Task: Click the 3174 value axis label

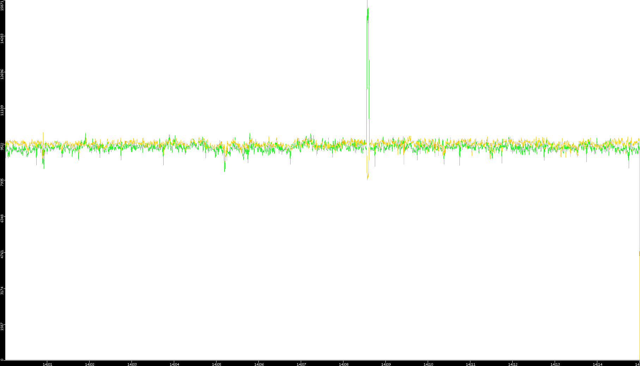Action: pos(2,290)
